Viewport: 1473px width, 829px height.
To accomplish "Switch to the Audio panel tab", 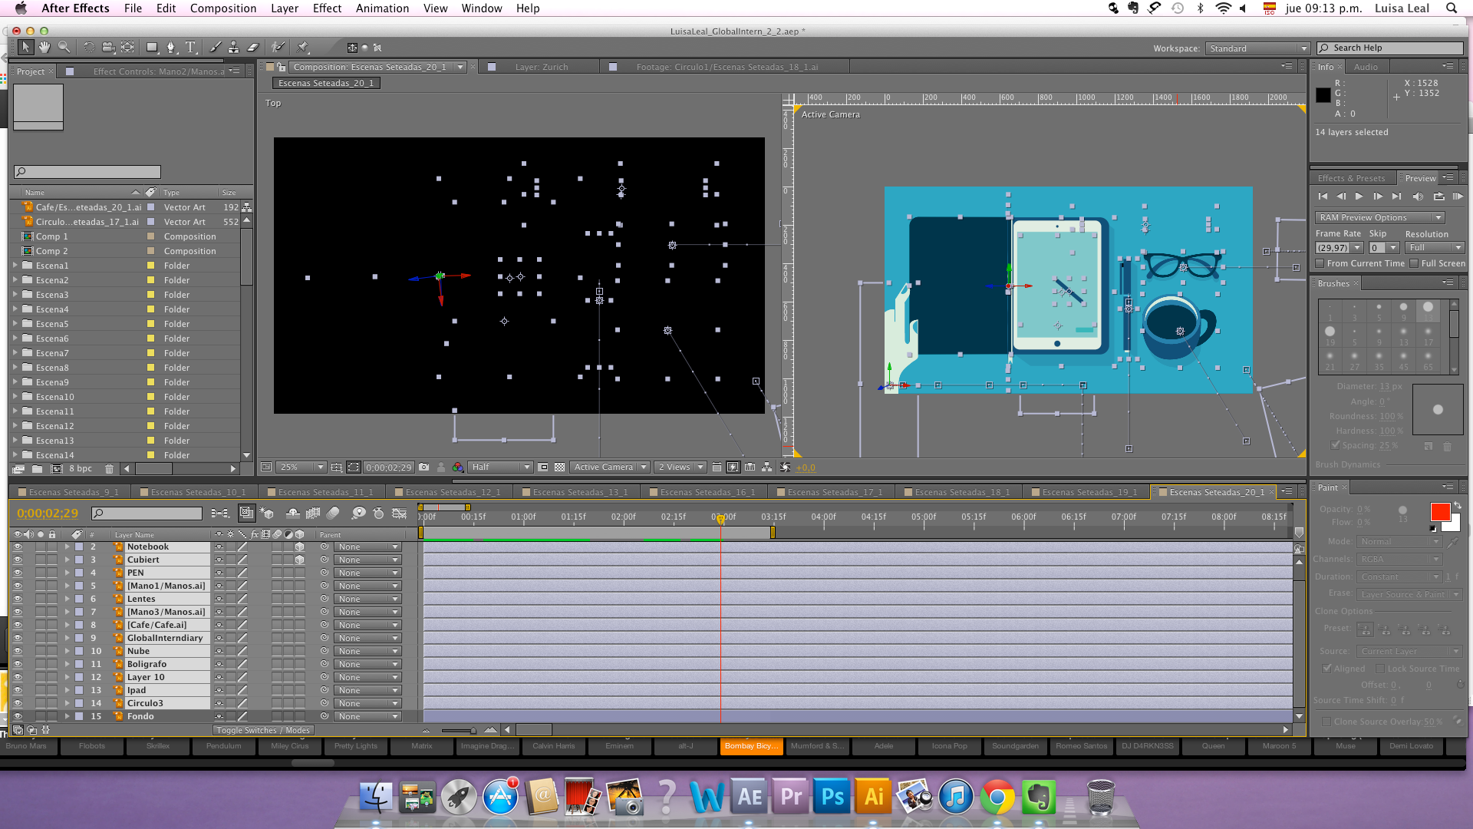I will tap(1366, 67).
